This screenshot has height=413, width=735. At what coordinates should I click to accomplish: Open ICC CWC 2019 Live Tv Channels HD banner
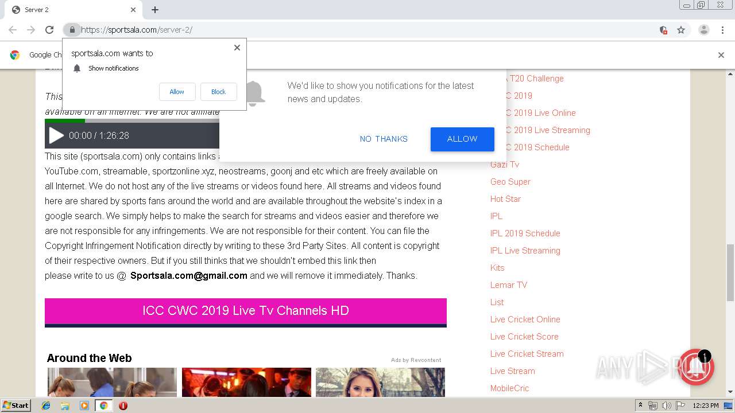246,311
